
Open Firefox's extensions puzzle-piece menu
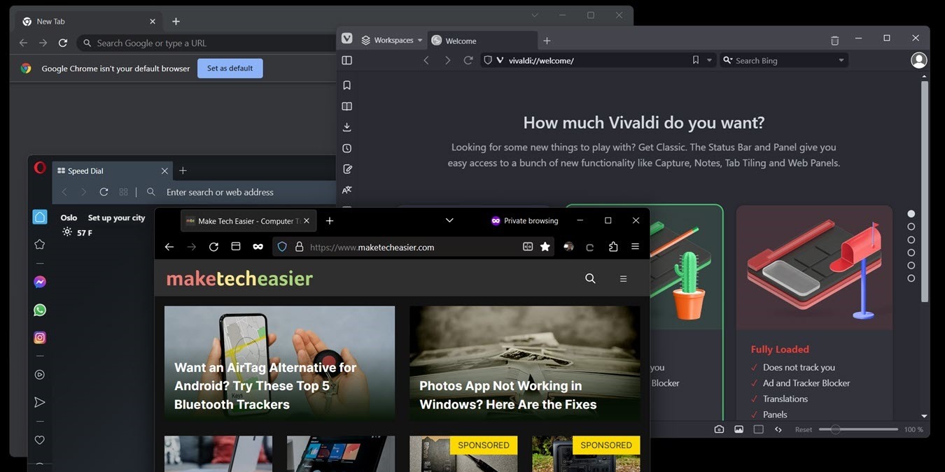coord(613,246)
